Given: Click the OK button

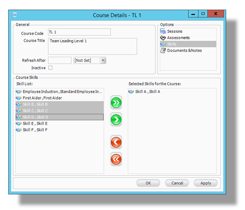Looking at the screenshot, I should tap(148, 183).
